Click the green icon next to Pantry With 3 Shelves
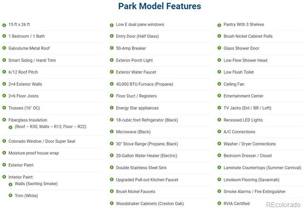This screenshot has width=303, height=209. pos(219,25)
